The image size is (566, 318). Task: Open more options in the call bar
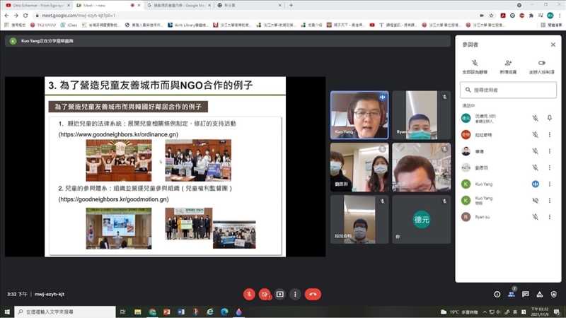295,294
